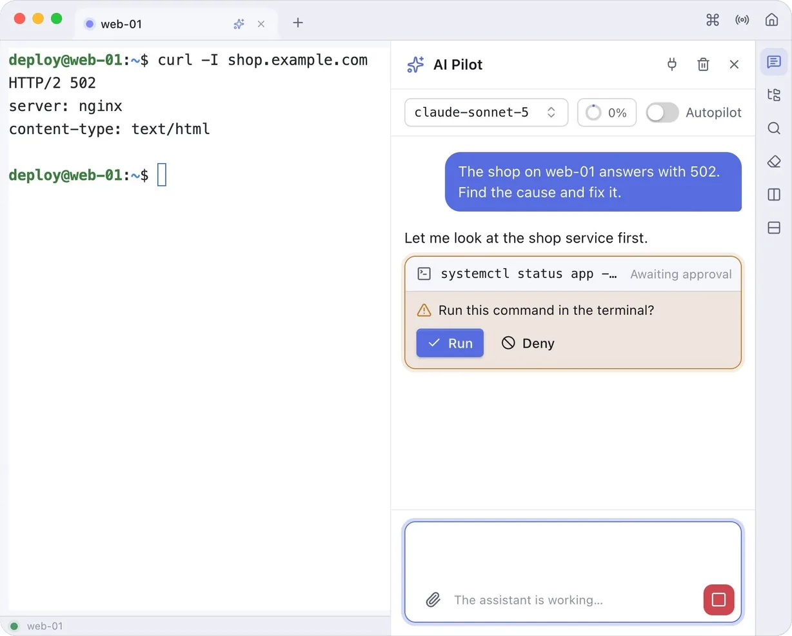Click the Run button to approve the command
Image resolution: width=792 pixels, height=636 pixels.
(x=450, y=343)
